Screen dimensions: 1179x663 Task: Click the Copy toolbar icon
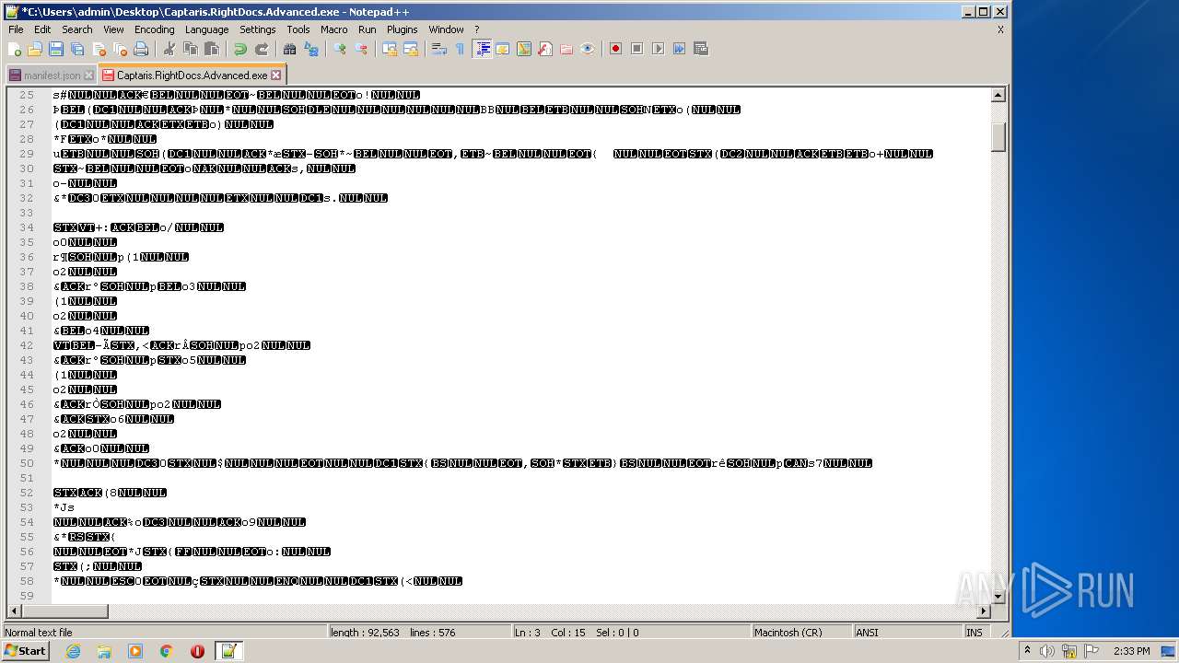190,49
